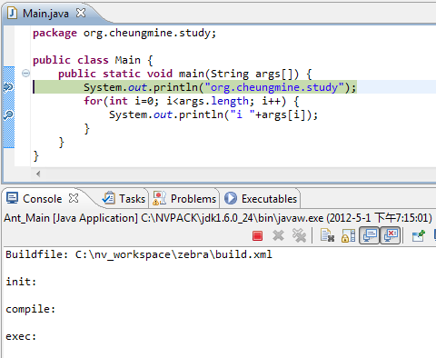The image size is (436, 358).
Task: Click 'package' keyword in the first line
Action: (54, 33)
